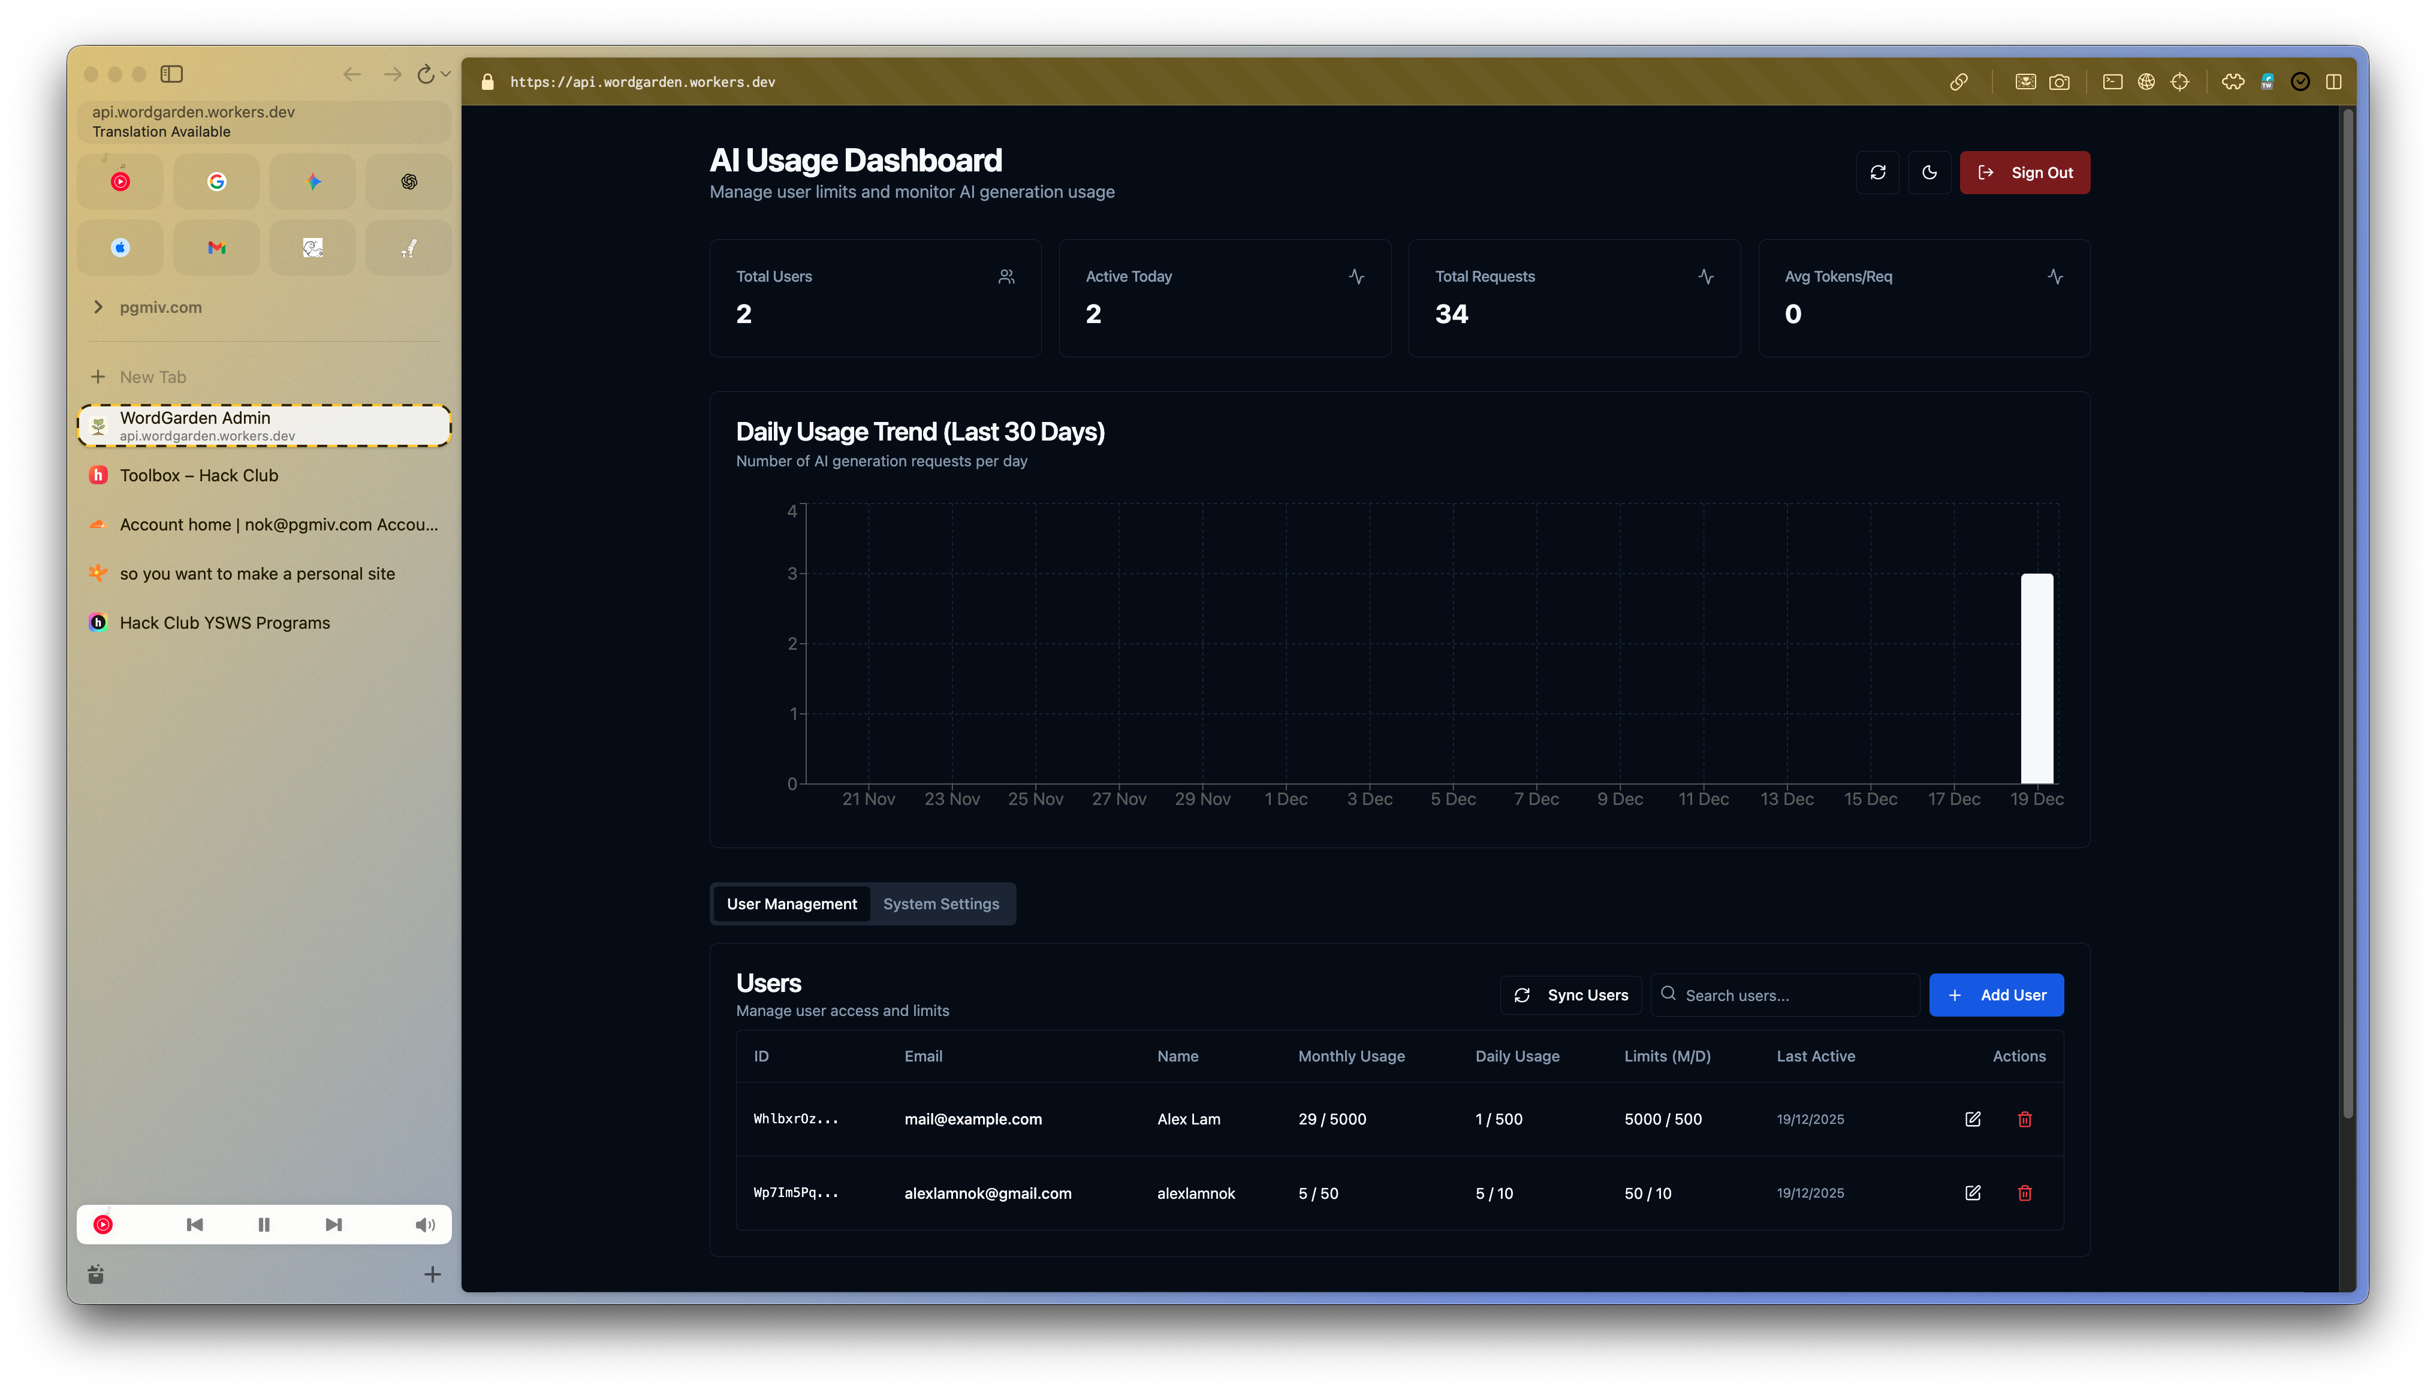Open the ChatGPT pinned tab icon
The width and height of the screenshot is (2436, 1393).
pyautogui.click(x=409, y=182)
